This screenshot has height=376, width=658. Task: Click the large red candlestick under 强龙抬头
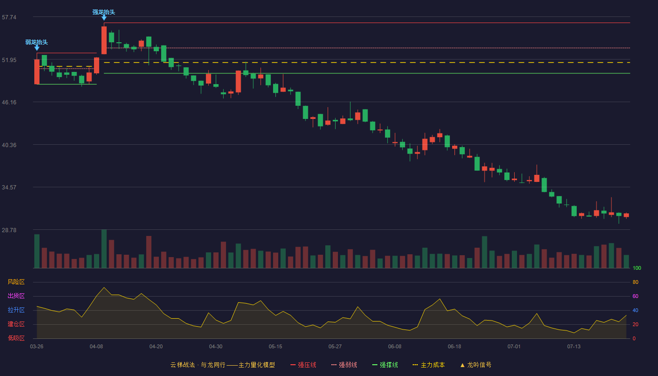[104, 40]
